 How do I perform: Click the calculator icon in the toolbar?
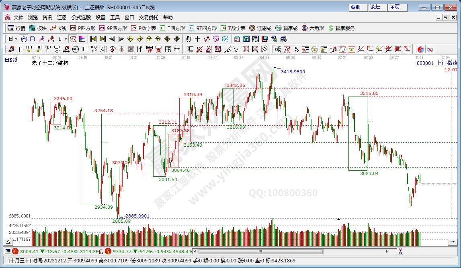pos(246,39)
